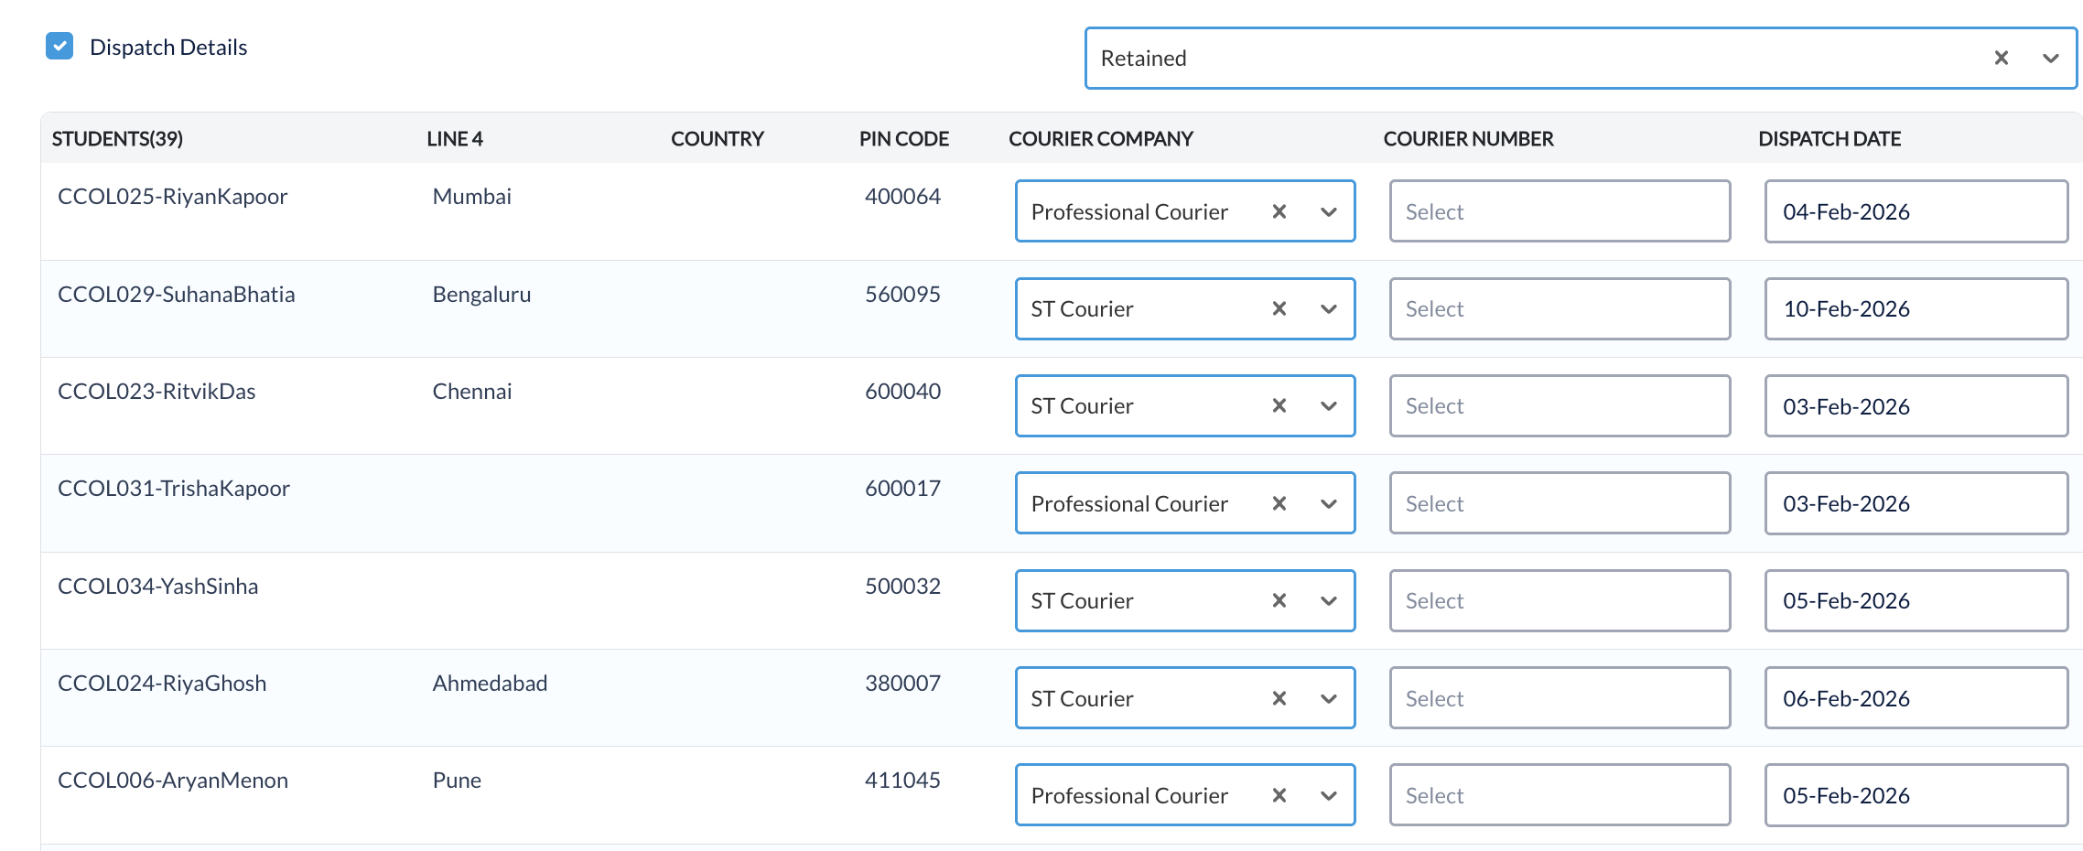Select courier number field for RiyaGhosh
The width and height of the screenshot is (2083, 851).
[1559, 698]
